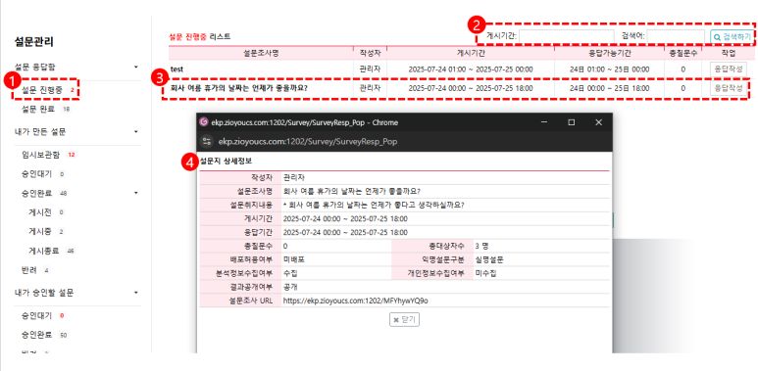Open the 임시보관함 folder
The height and width of the screenshot is (371, 758).
tap(41, 155)
